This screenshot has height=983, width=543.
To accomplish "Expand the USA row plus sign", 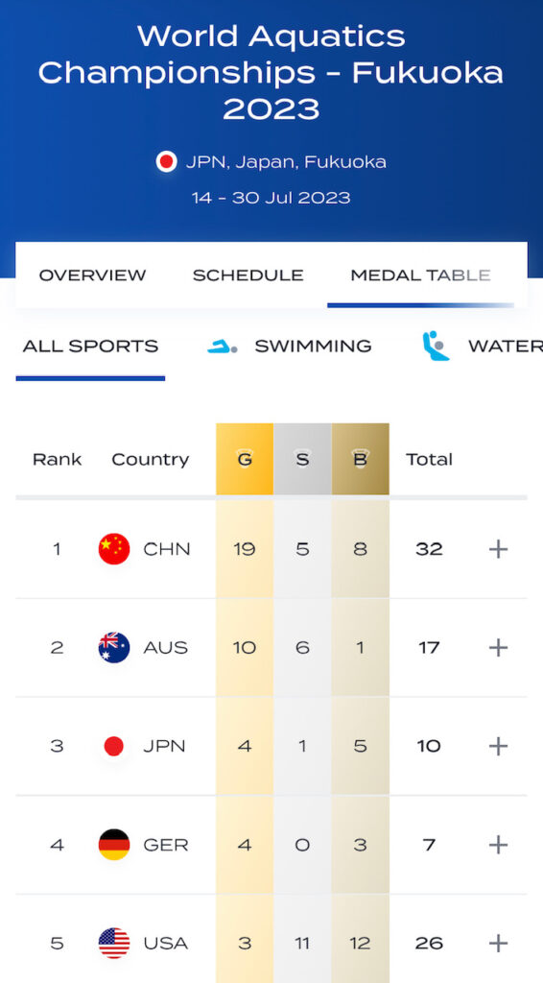I will [x=498, y=943].
